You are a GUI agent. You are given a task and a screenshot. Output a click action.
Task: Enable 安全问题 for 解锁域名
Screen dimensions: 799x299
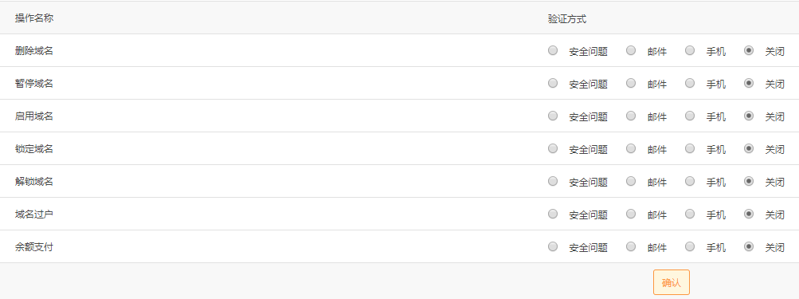553,181
